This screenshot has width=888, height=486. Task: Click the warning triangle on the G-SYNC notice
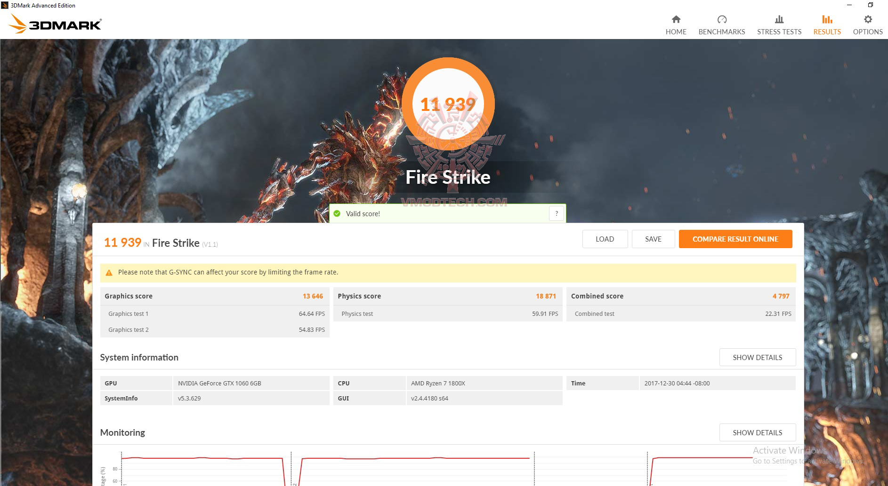[x=109, y=272]
